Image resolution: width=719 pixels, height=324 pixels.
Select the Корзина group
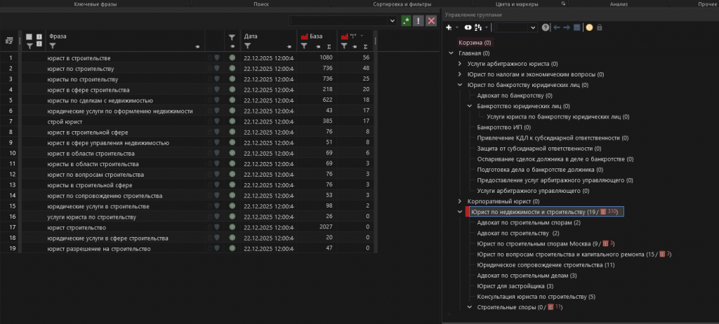(474, 43)
